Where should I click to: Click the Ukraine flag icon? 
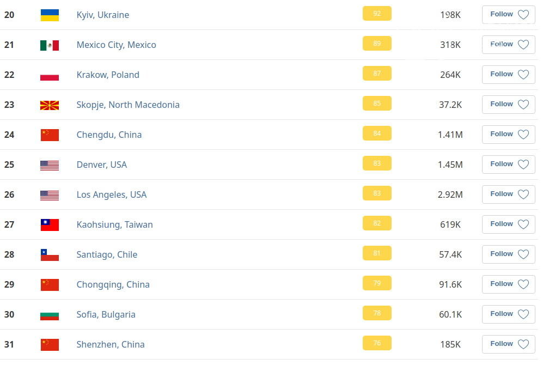click(50, 15)
